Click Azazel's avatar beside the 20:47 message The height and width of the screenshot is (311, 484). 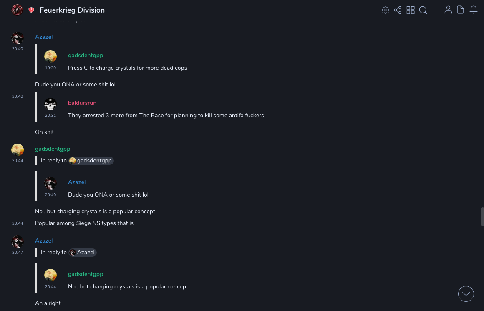(18, 242)
